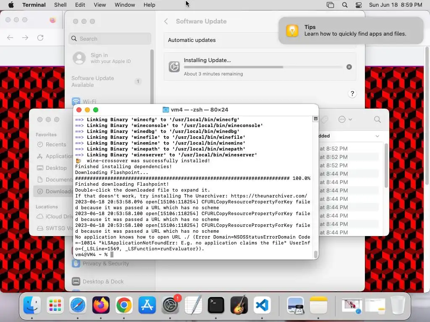The height and width of the screenshot is (322, 430).
Task: Click the date and time in menu bar
Action: click(396, 5)
